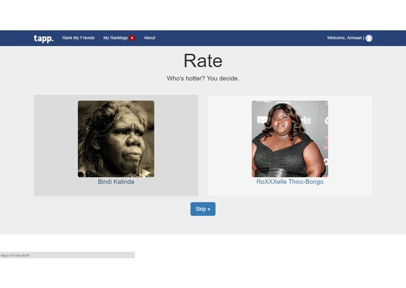
Task: Open Rank My Friends page
Action: (78, 38)
